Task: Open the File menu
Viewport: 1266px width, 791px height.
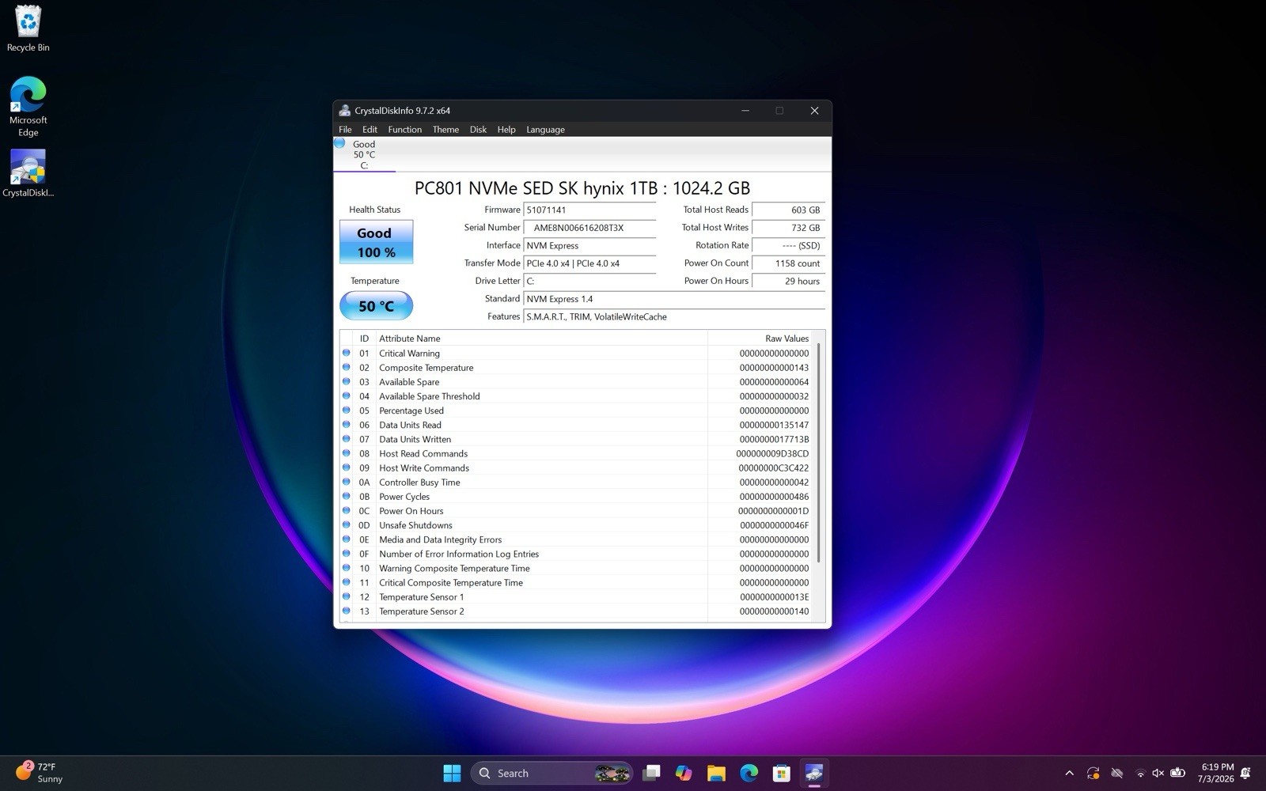Action: 345,130
